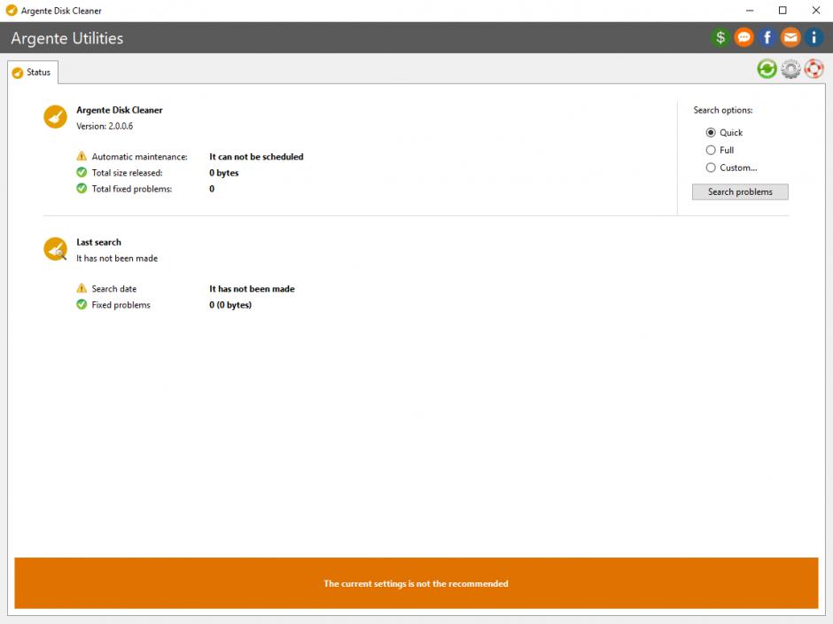Open settings with the gear icon

tap(790, 69)
